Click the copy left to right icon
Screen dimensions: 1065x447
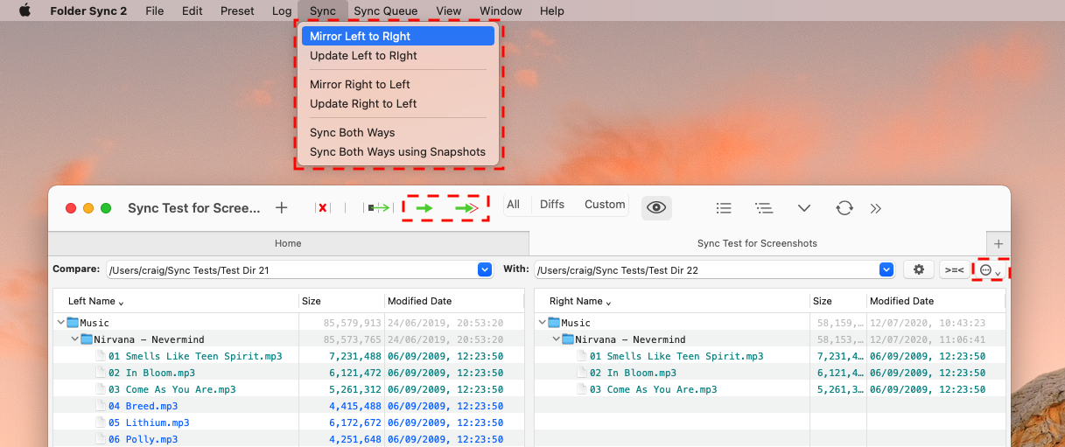coord(379,208)
